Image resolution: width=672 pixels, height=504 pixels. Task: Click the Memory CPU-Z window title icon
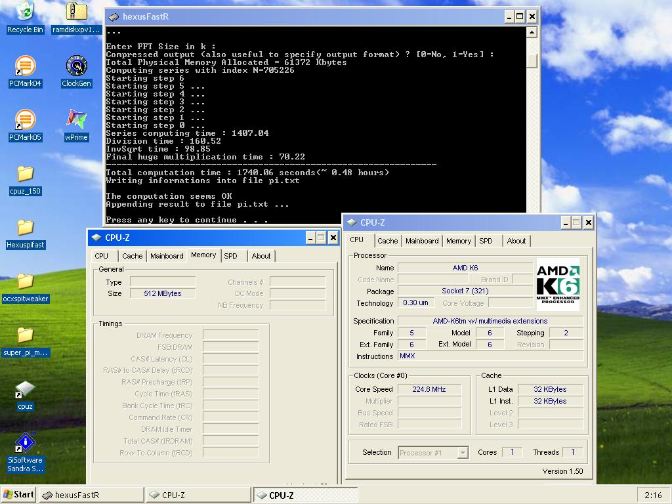[x=96, y=238]
